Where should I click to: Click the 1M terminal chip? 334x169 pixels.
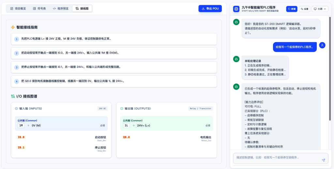[x=21, y=126]
